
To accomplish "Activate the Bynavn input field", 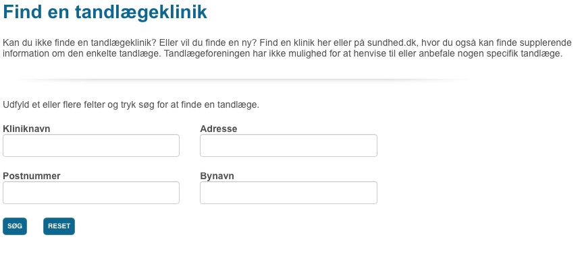I will click(x=288, y=193).
